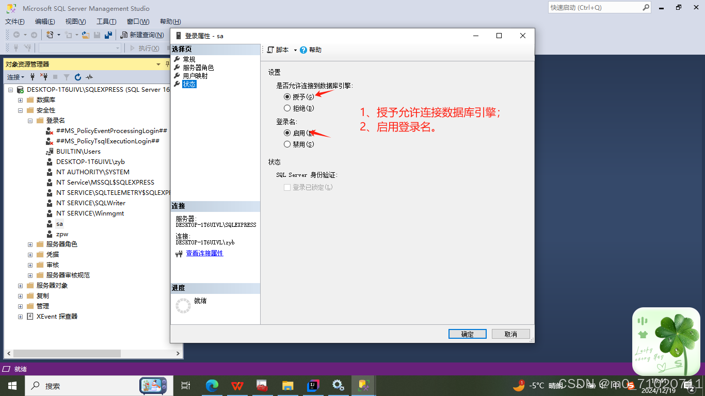Open the 帮助 menu in menu bar
The height and width of the screenshot is (396, 705).
(170, 22)
